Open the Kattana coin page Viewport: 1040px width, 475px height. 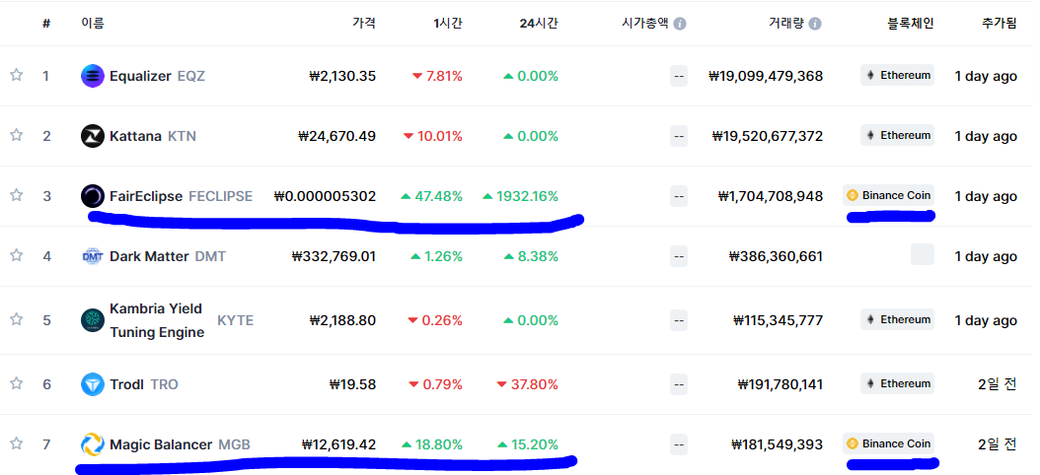[135, 136]
